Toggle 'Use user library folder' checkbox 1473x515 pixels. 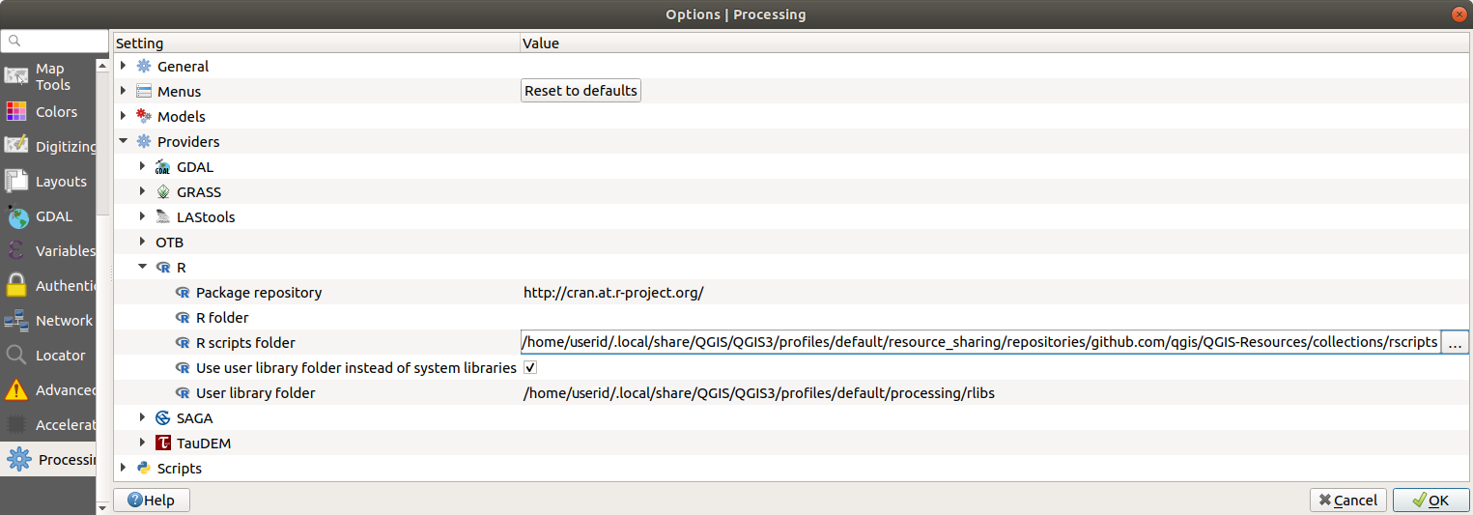pyautogui.click(x=529, y=368)
